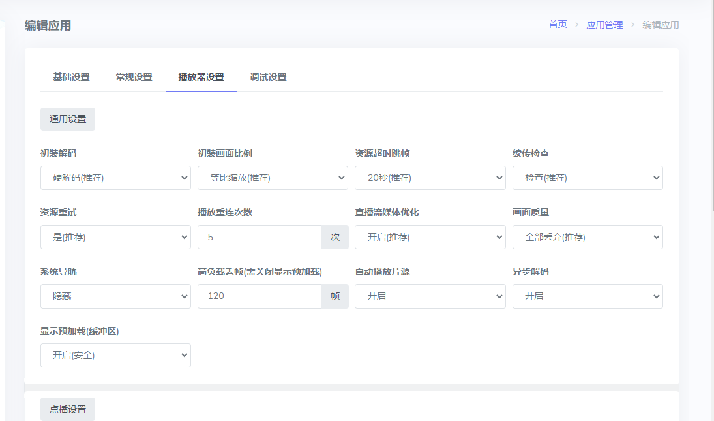Open 应用管理 from the breadcrumb
714x421 pixels.
604,24
